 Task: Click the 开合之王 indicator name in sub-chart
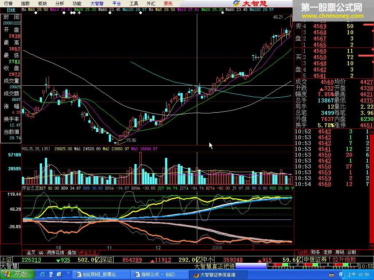click(31, 188)
